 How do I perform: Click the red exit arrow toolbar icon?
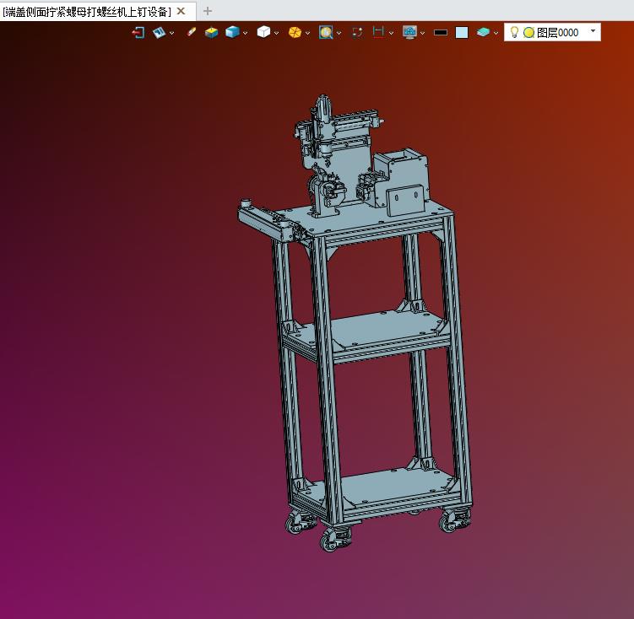tap(138, 32)
